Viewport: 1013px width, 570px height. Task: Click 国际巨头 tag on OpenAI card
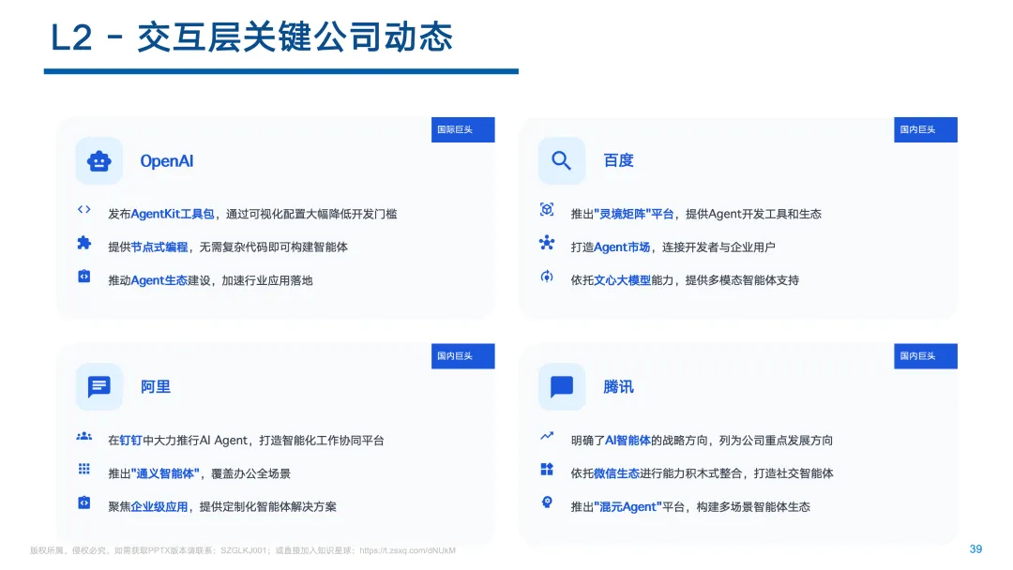pos(463,129)
